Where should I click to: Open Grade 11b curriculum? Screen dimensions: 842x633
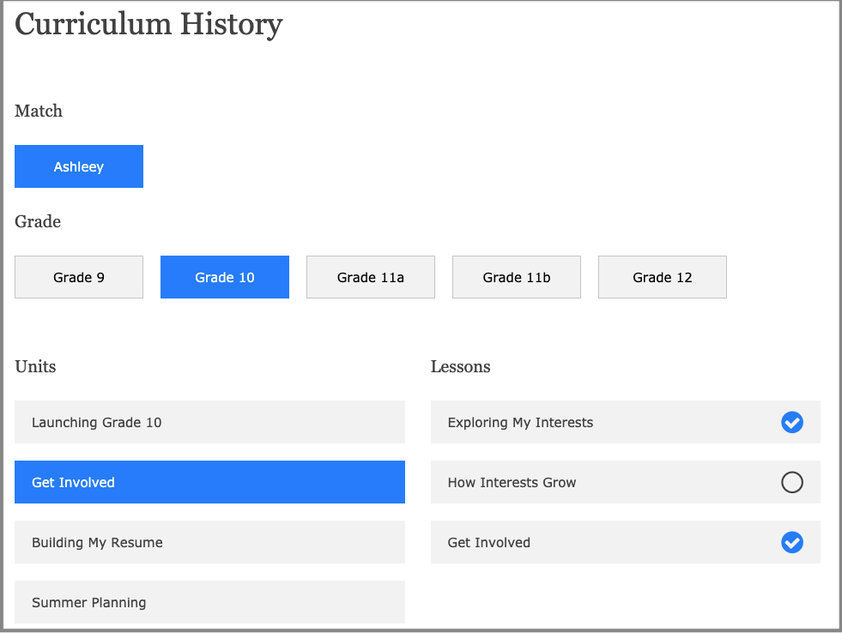pos(517,277)
